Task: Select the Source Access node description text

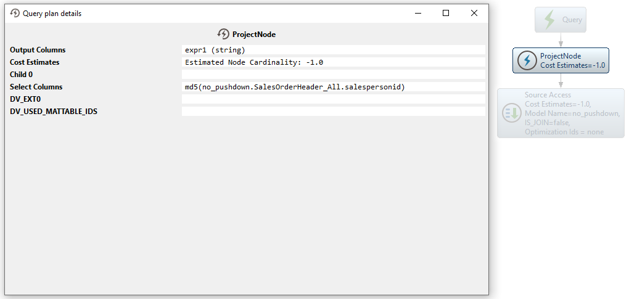Action: (x=572, y=113)
